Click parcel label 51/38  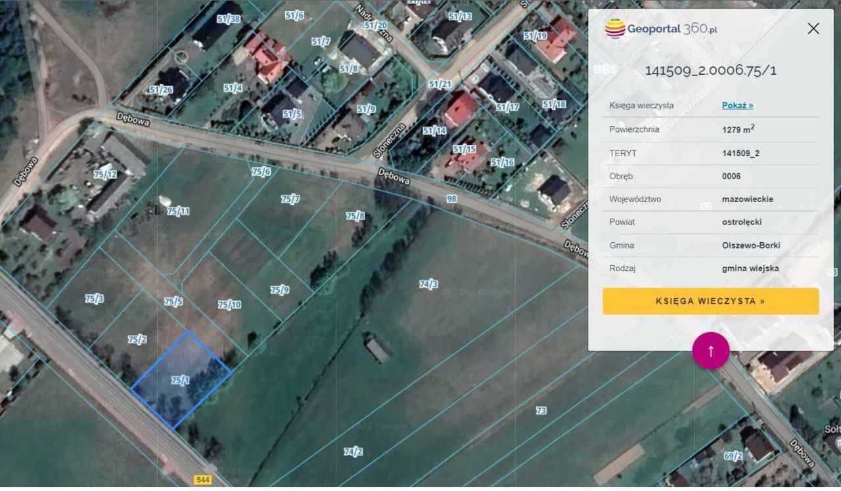(x=229, y=19)
